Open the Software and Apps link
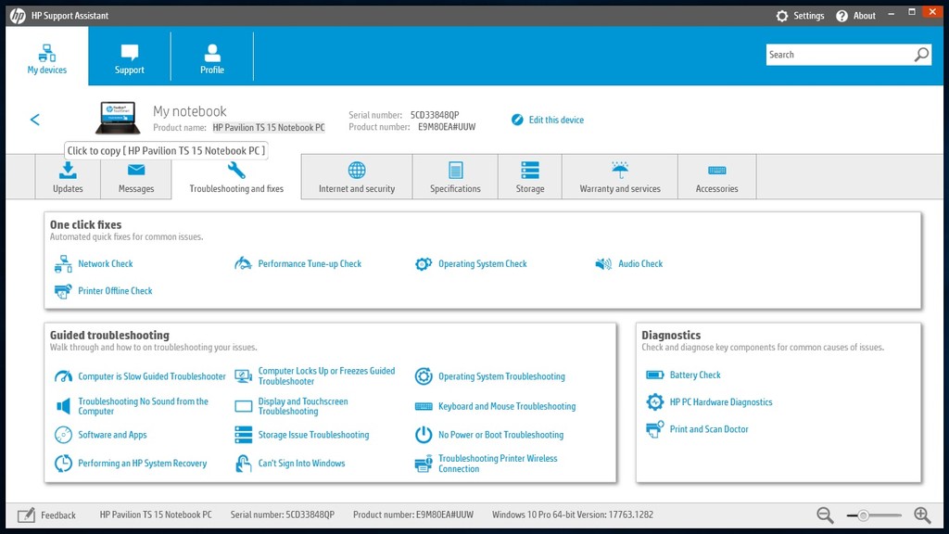The width and height of the screenshot is (949, 534). coord(112,435)
